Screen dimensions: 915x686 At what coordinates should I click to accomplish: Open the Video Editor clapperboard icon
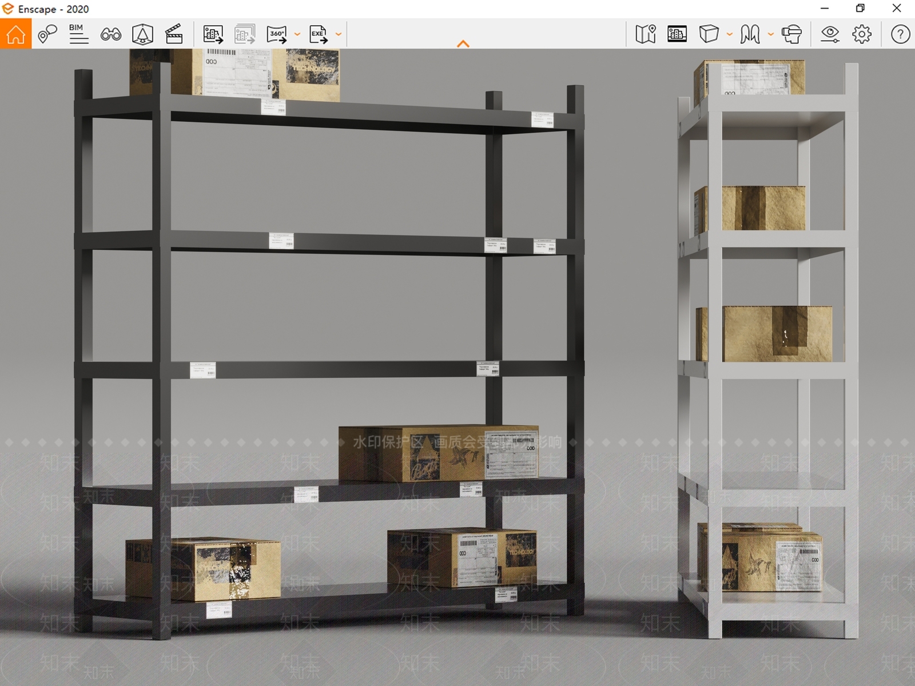pos(174,34)
